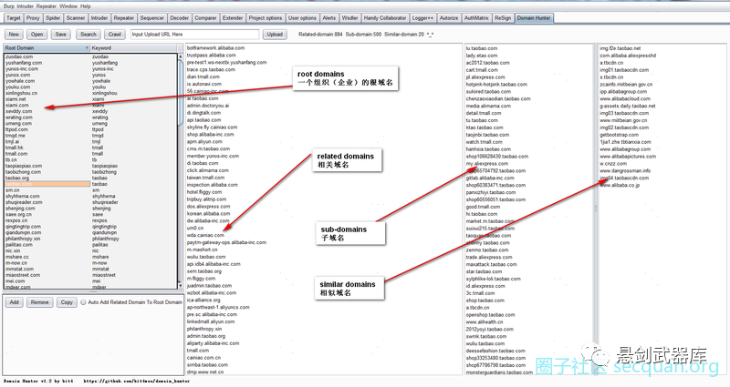Switch to the Scanner tab

(x=76, y=18)
